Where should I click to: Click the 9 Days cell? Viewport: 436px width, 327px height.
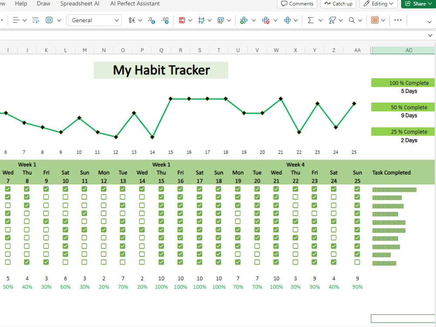409,116
